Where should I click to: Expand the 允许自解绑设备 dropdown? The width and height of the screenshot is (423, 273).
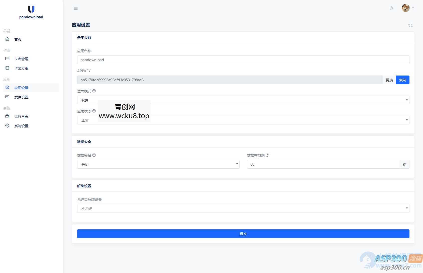coord(243,209)
